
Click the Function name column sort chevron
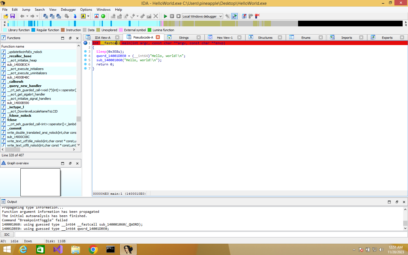tap(78, 46)
